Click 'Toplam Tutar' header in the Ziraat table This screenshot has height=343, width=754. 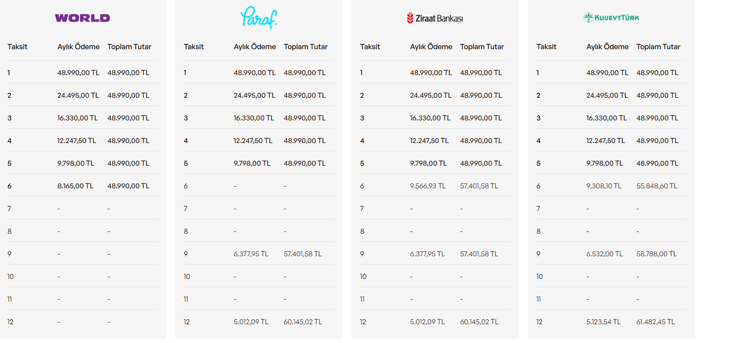482,47
